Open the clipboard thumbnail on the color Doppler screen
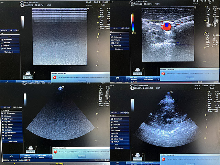 [x=137, y=71]
